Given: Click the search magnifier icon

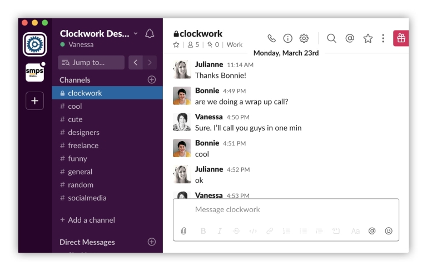Looking at the screenshot, I should 331,38.
